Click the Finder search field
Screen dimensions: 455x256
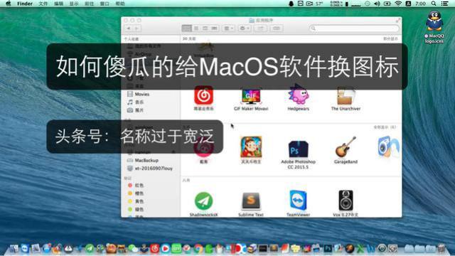click(354, 28)
